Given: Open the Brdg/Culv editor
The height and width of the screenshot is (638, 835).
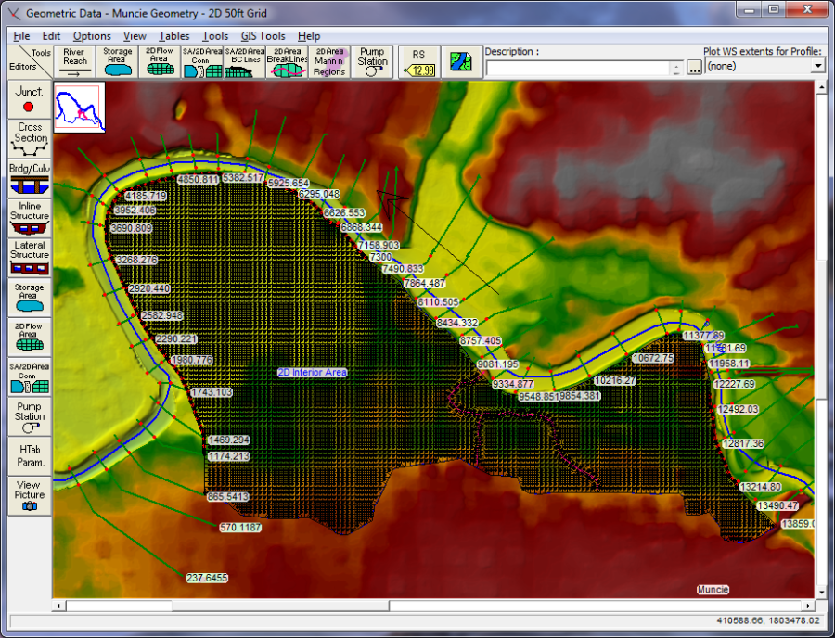Looking at the screenshot, I should (x=29, y=179).
